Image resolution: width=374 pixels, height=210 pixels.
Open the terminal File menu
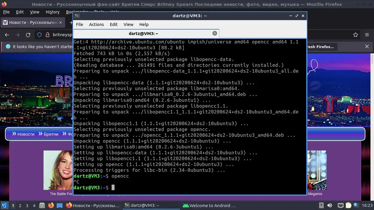(79, 24)
